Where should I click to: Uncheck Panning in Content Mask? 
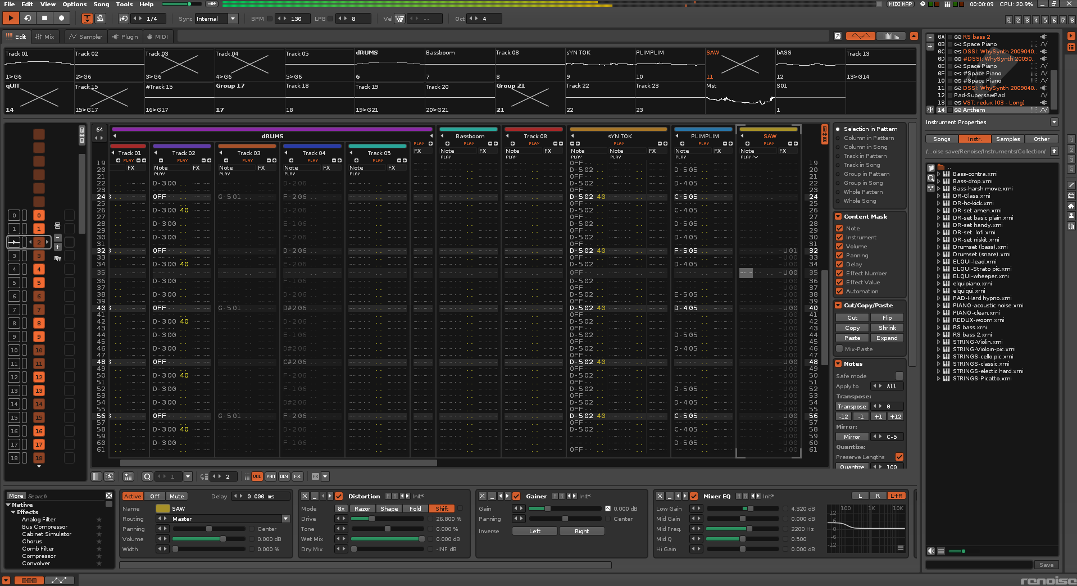(x=839, y=256)
